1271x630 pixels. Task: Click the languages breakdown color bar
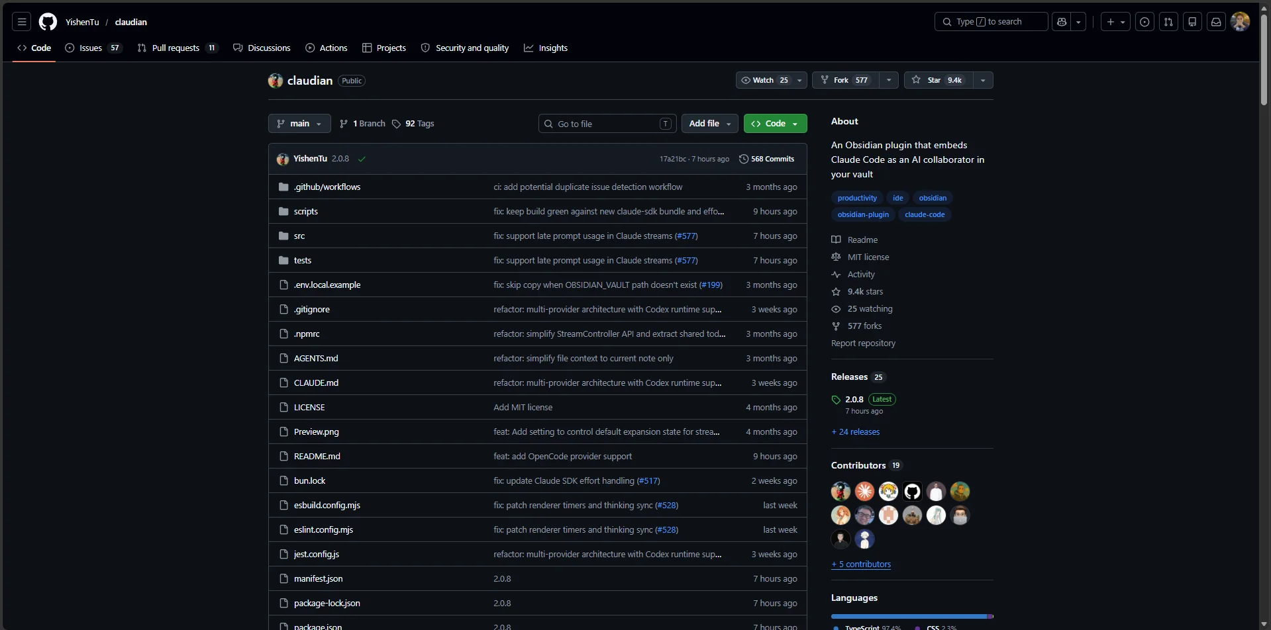[912, 616]
